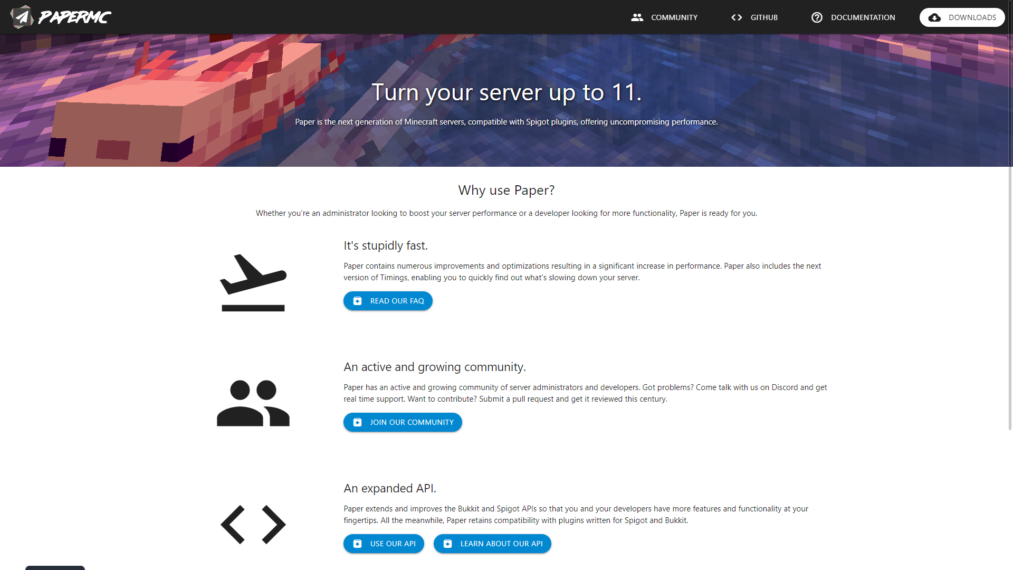Click the PaperMC wordmark text logo

pos(74,17)
